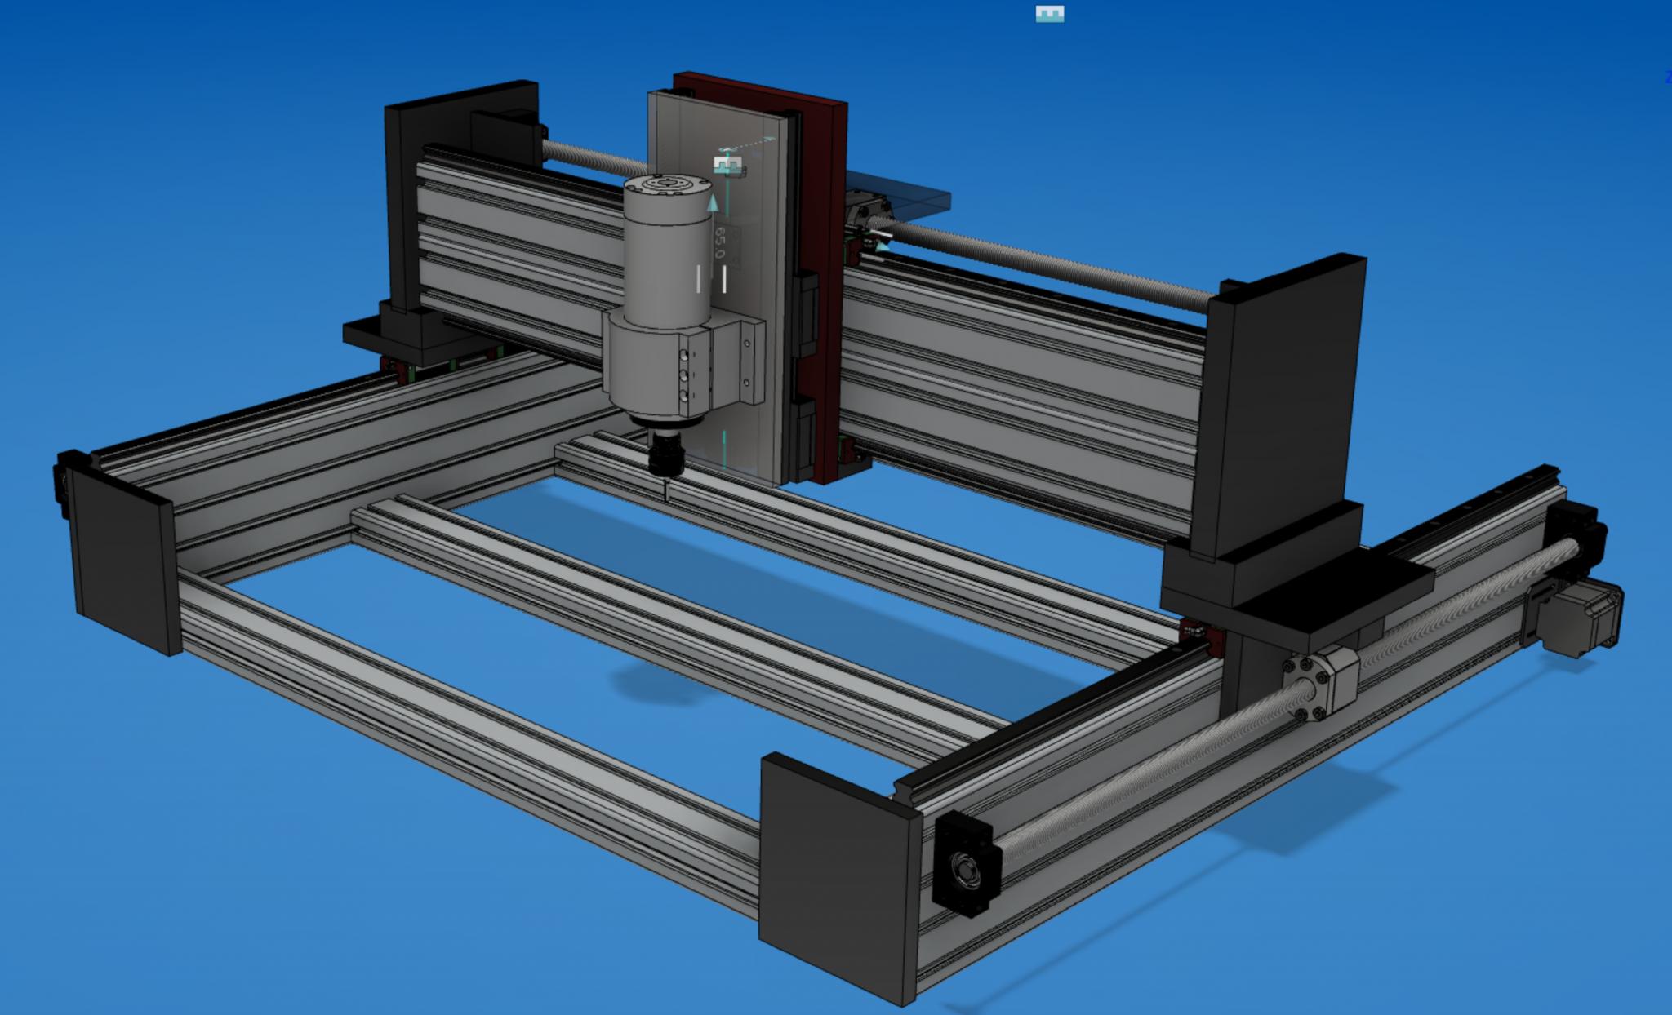This screenshot has height=1015, width=1672.
Task: Click the 65.0 dimension value label
Action: 719,243
